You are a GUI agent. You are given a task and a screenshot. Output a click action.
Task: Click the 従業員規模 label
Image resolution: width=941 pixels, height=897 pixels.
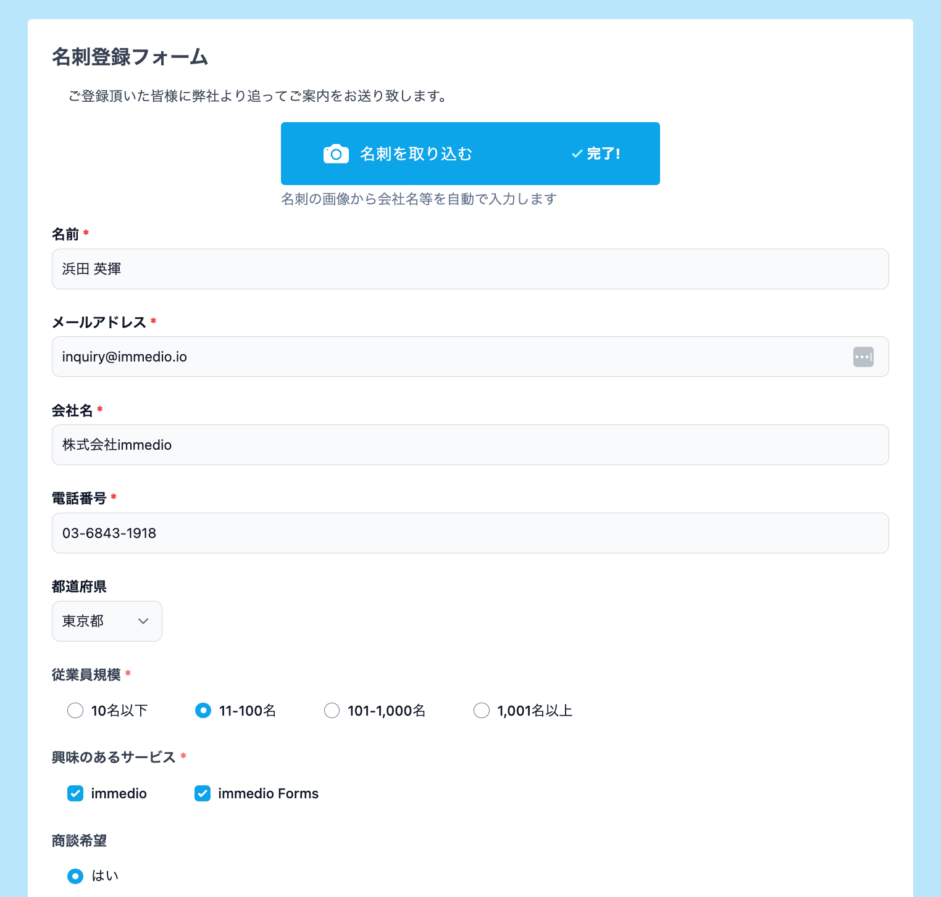coord(86,674)
